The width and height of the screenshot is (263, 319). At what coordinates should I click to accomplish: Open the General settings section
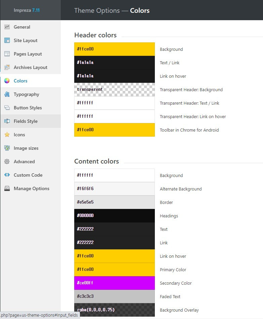point(31,27)
